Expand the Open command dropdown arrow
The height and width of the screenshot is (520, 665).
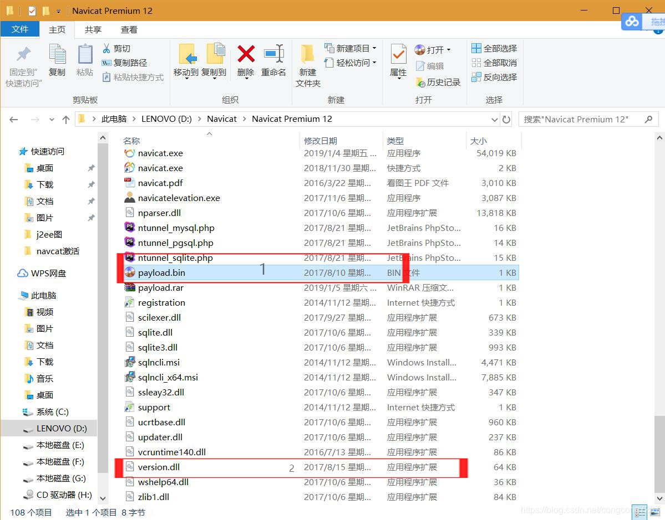tap(449, 50)
